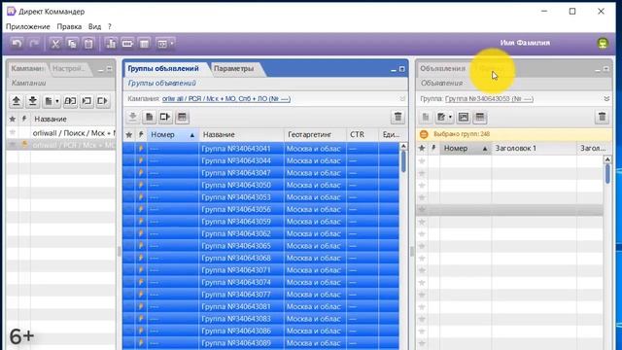Click the star column header in Кампании table
The height and width of the screenshot is (350, 622).
click(x=13, y=119)
